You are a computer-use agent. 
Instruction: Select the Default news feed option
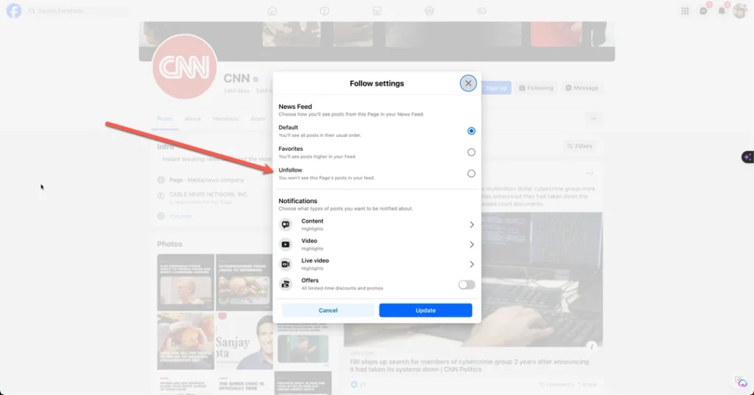pyautogui.click(x=471, y=131)
